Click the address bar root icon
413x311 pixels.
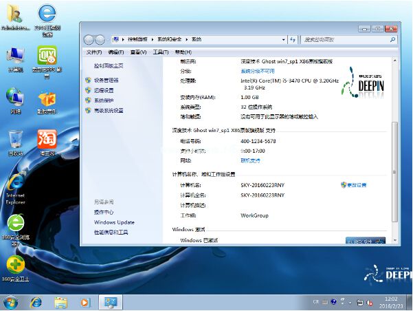pyautogui.click(x=115, y=40)
